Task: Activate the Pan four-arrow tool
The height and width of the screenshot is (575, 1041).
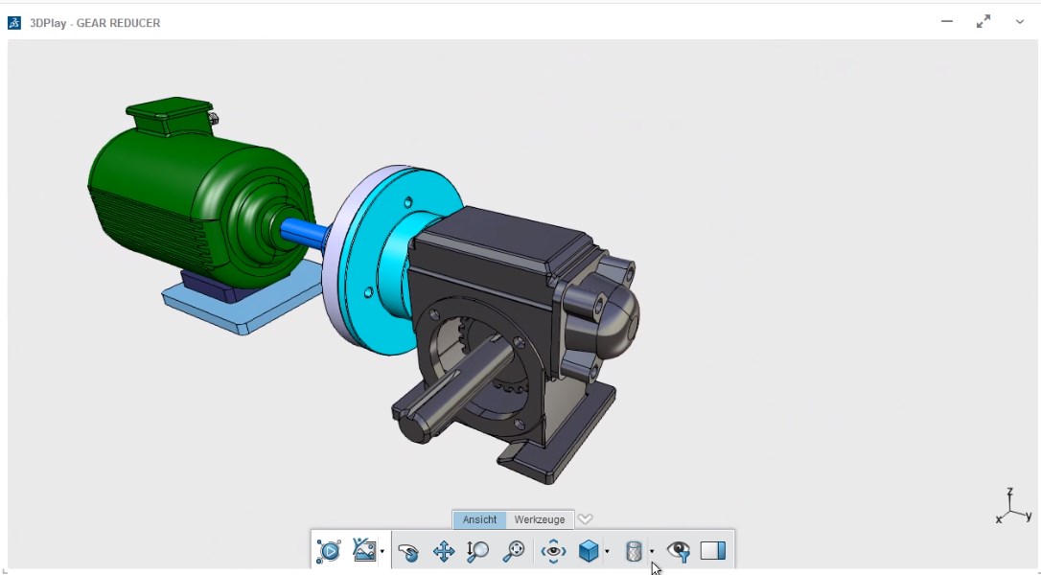Action: [444, 551]
